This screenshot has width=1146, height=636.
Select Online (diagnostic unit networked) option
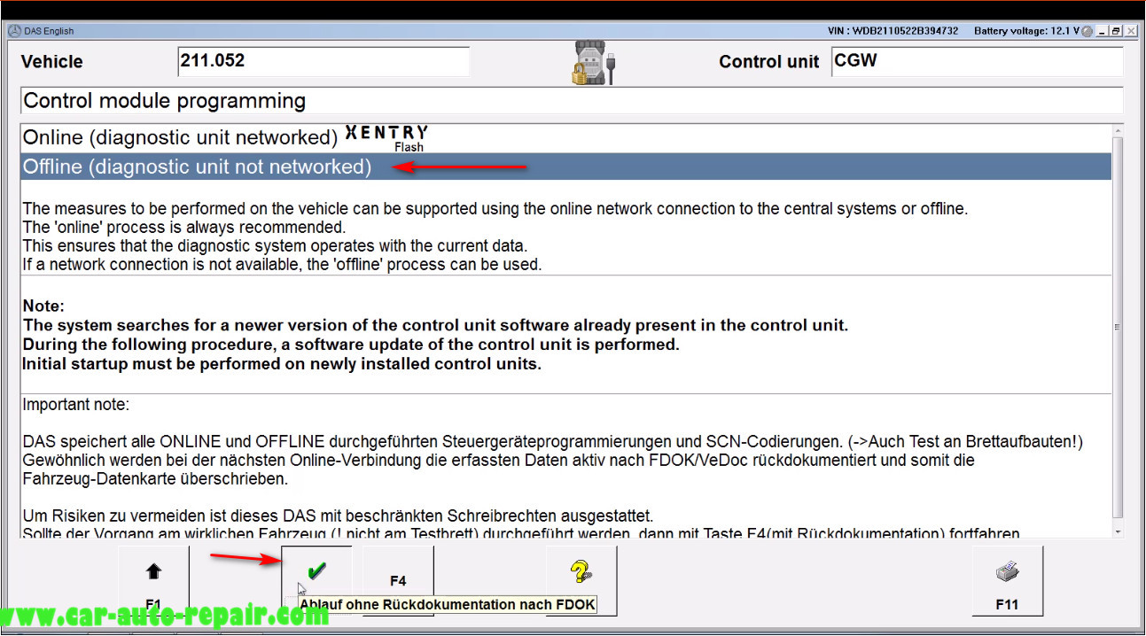(x=565, y=138)
